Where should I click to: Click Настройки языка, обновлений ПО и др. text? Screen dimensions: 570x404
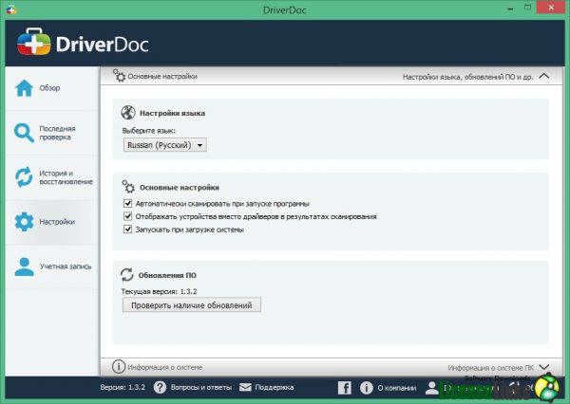point(467,77)
